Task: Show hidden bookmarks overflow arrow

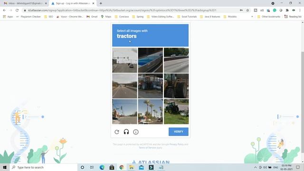Action: pyautogui.click(x=252, y=17)
